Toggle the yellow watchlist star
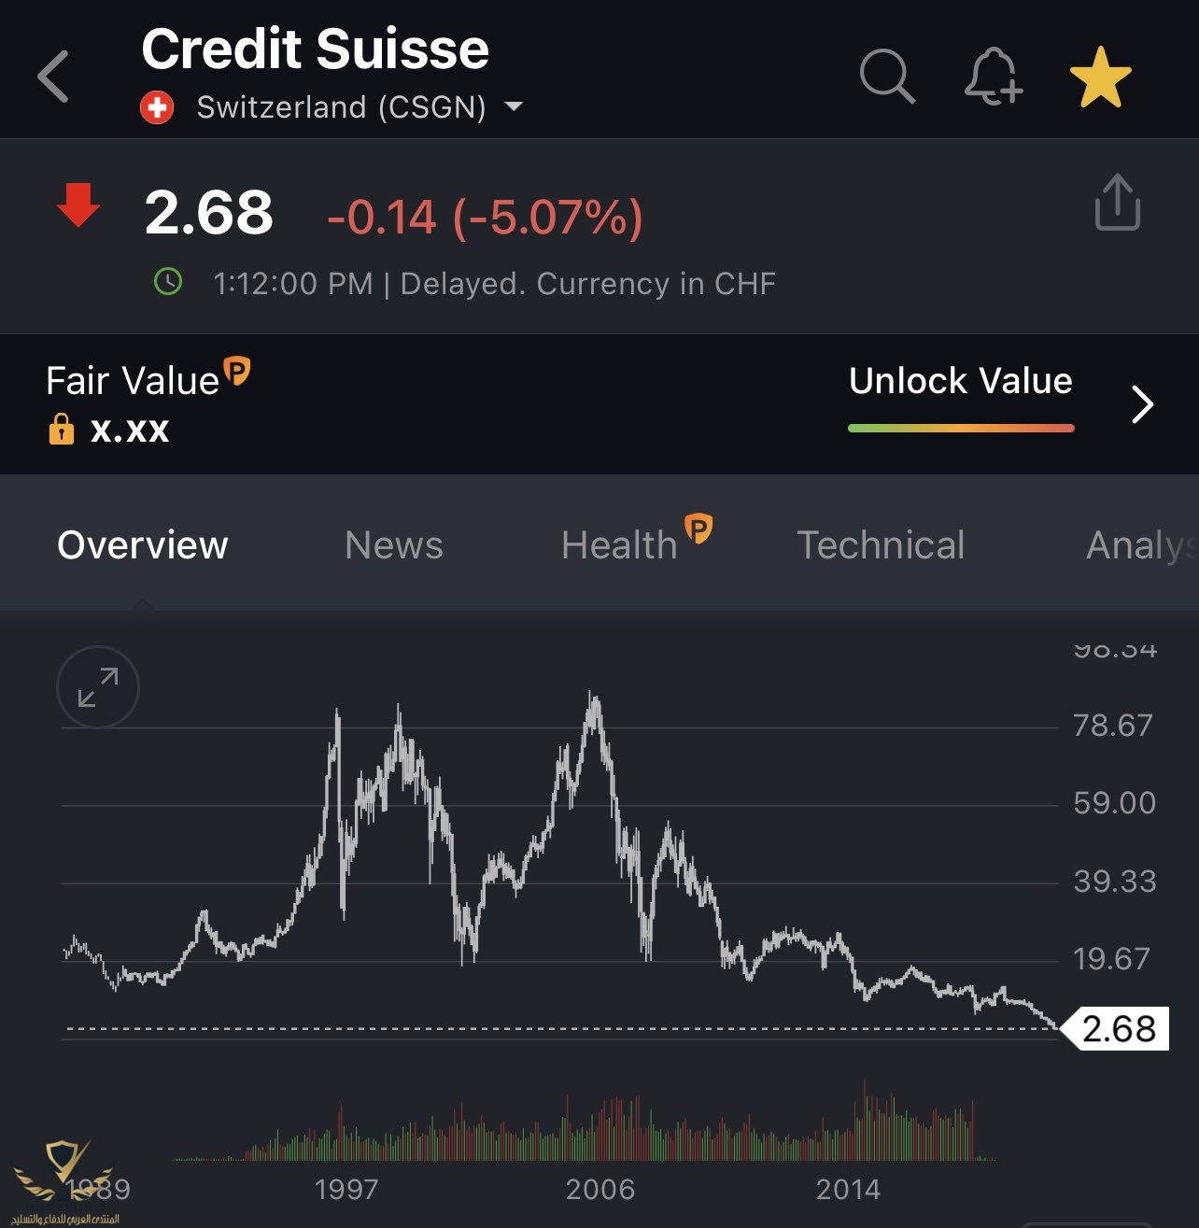This screenshot has width=1199, height=1228. 1101,77
